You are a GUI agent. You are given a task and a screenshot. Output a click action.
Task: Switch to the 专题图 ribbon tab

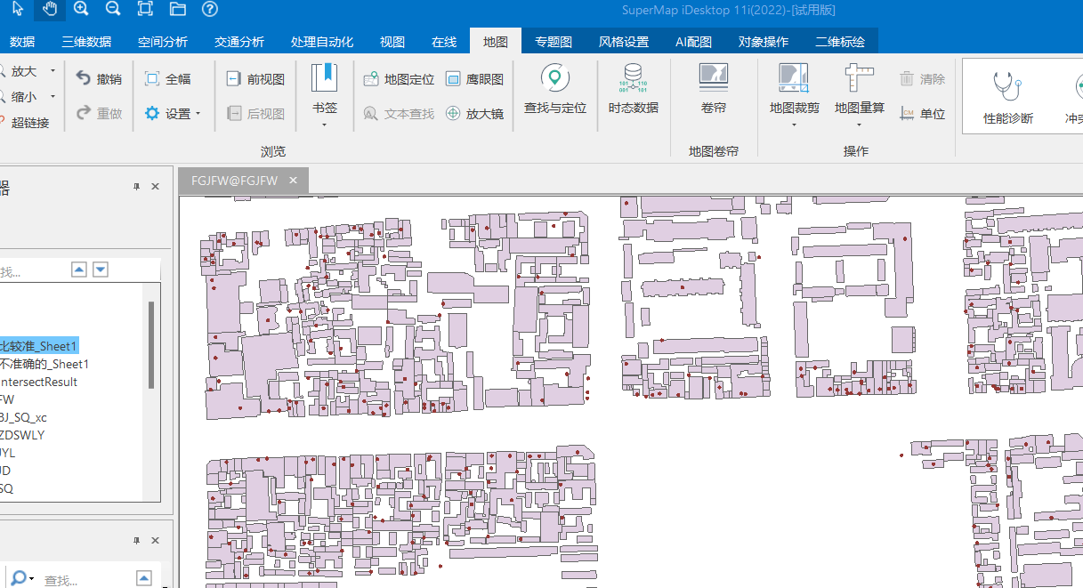554,42
